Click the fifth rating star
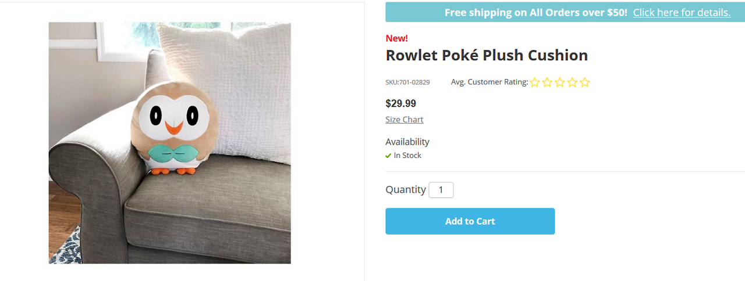The width and height of the screenshot is (745, 281). (585, 82)
